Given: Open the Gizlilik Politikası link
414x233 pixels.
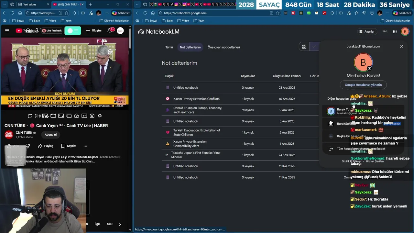Looking at the screenshot, I should (351, 161).
